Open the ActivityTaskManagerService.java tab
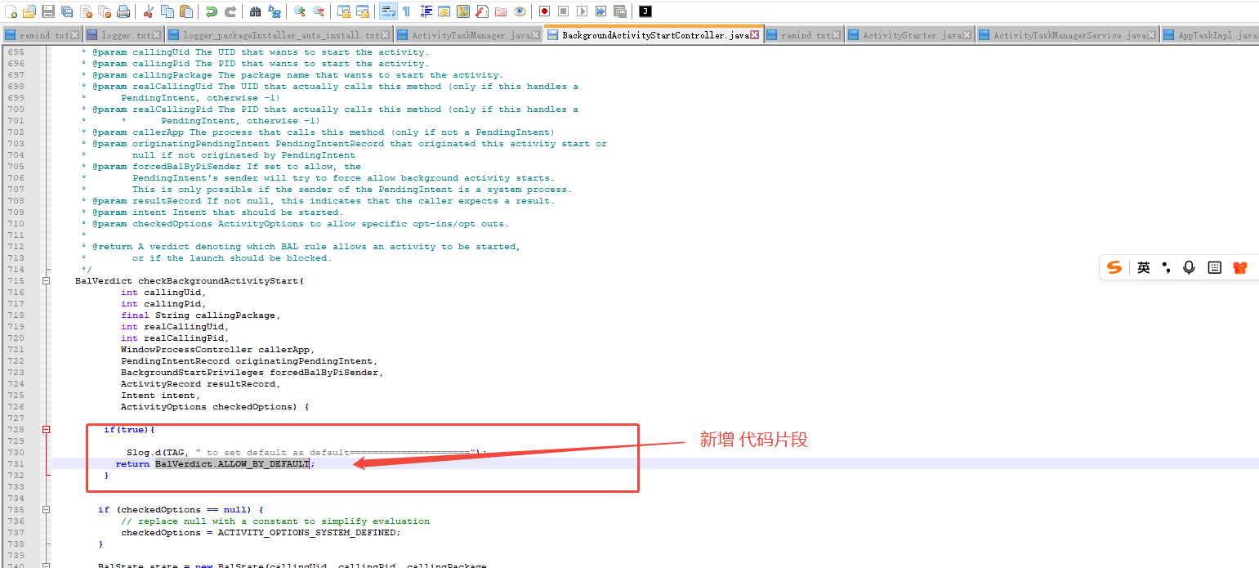The width and height of the screenshot is (1259, 568). (1068, 35)
